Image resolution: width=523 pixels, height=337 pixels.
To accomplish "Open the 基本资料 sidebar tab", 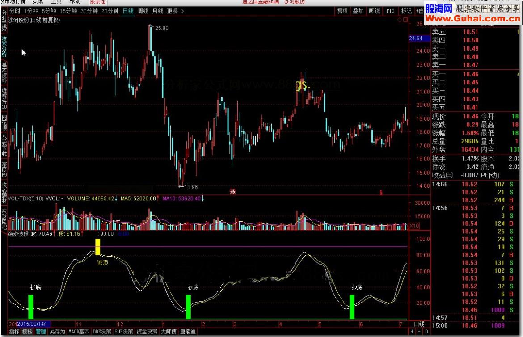I will 4,73.
